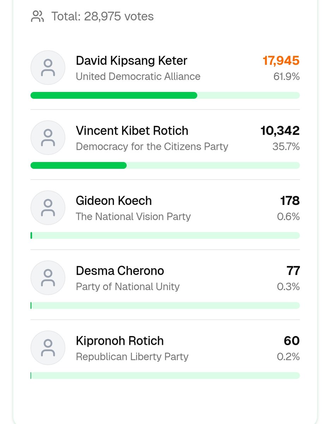Open Kipronoh Rotich's avatar icon
This screenshot has width=331, height=424.
[48, 348]
